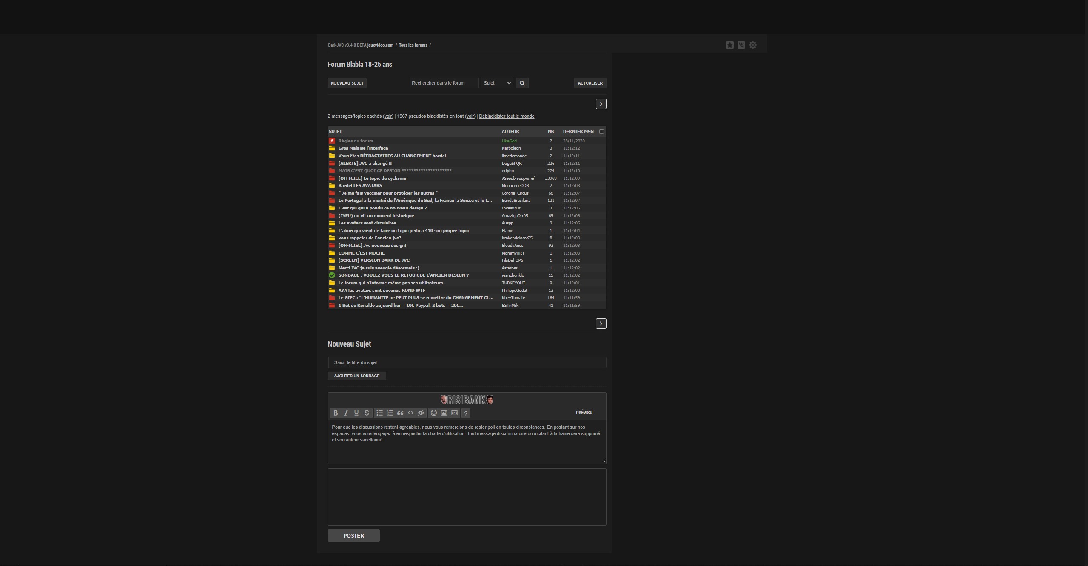This screenshot has height=566, width=1088.
Task: Click voir link for blacklisted pseudos
Action: tap(470, 116)
